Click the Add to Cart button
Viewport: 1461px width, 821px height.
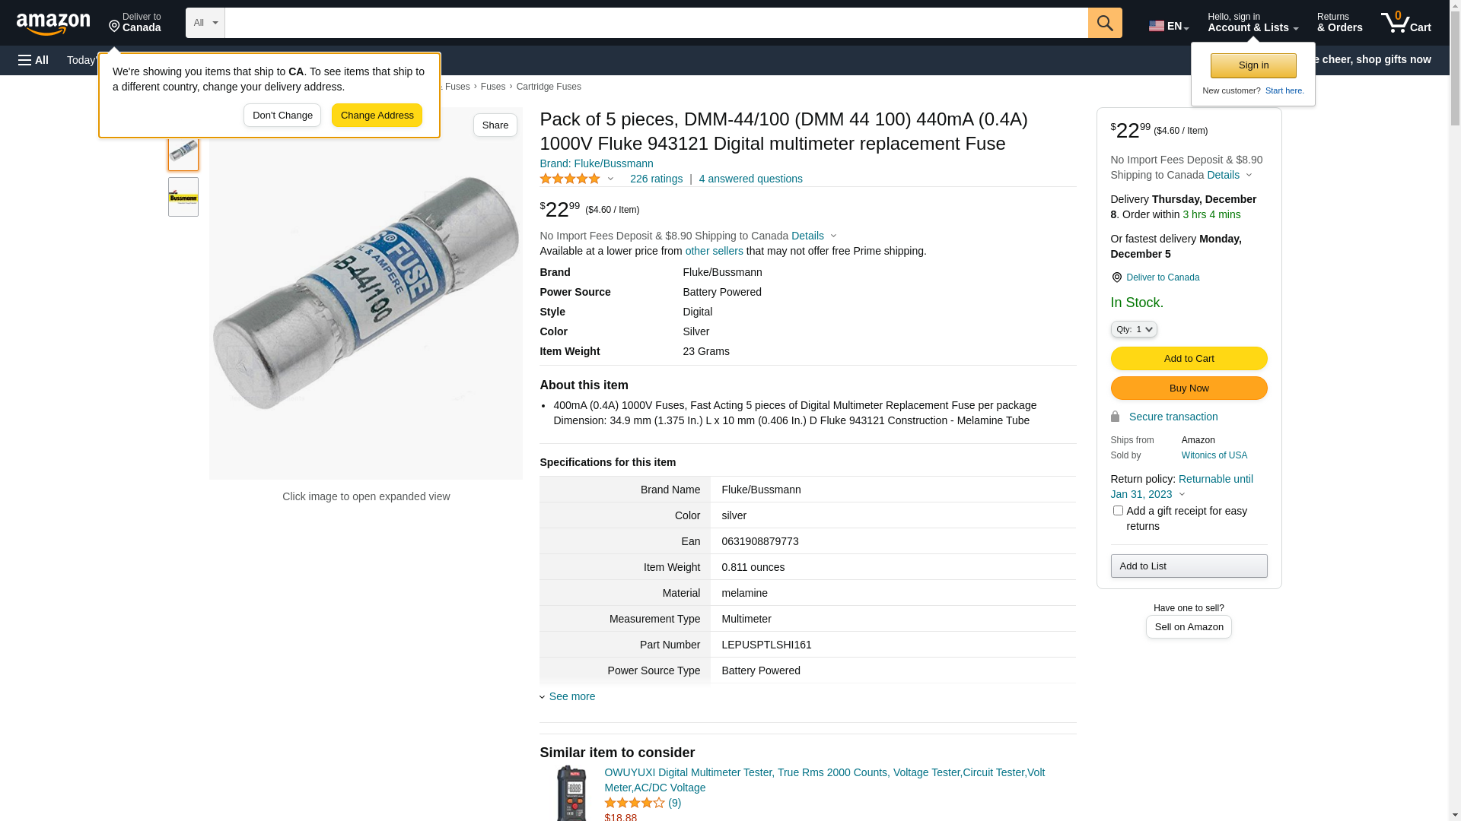coord(1189,359)
